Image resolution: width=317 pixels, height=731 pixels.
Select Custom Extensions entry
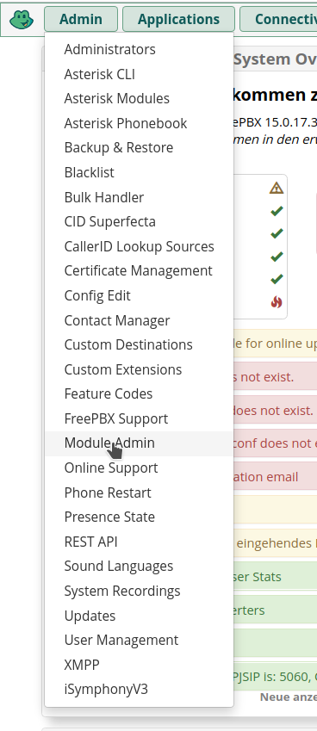pyautogui.click(x=139, y=369)
